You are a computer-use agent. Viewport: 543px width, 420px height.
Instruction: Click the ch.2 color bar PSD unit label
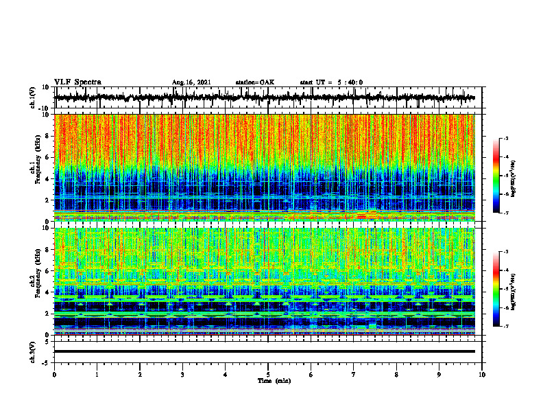(x=514, y=292)
